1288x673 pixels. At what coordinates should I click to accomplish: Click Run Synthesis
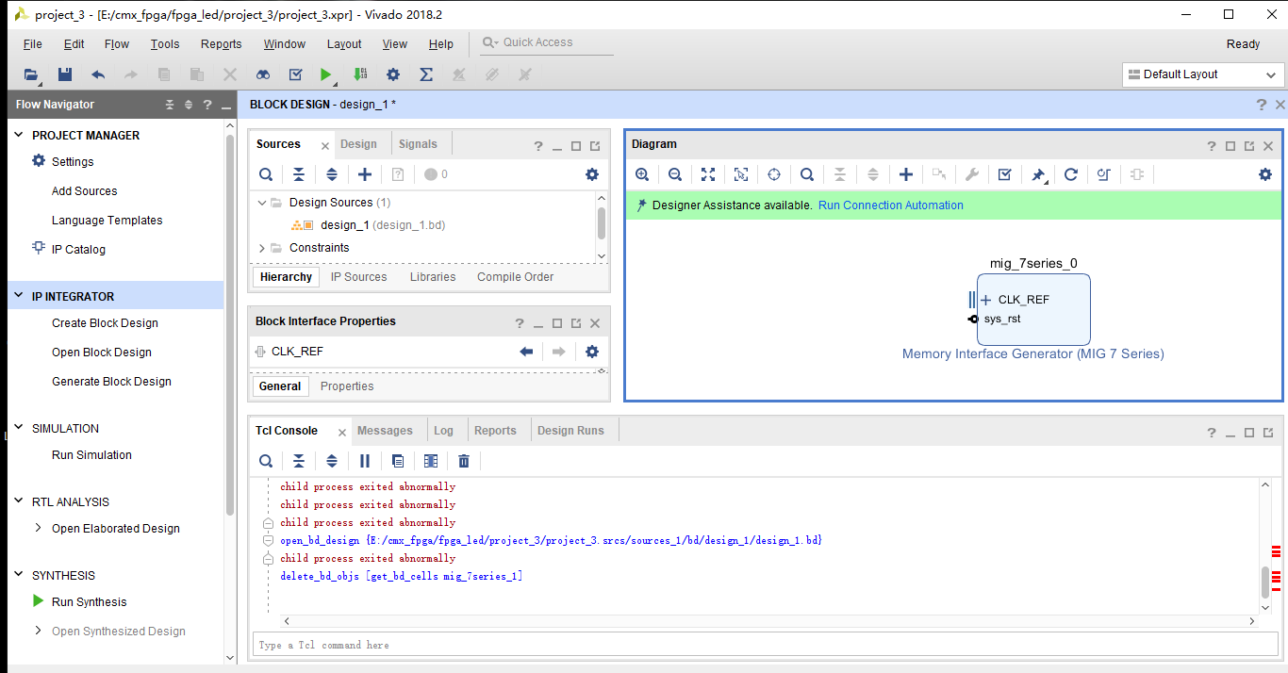coord(89,602)
